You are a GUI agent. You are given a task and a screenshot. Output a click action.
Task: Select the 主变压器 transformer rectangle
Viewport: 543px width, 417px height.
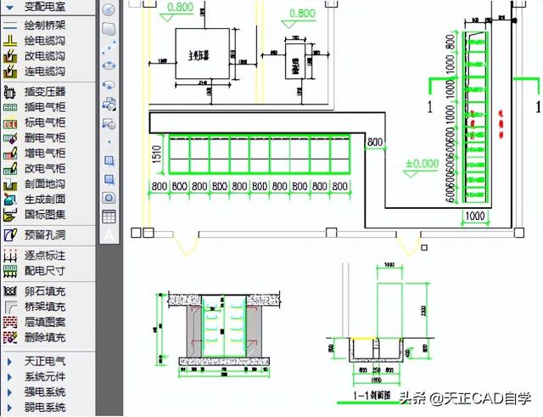(202, 54)
